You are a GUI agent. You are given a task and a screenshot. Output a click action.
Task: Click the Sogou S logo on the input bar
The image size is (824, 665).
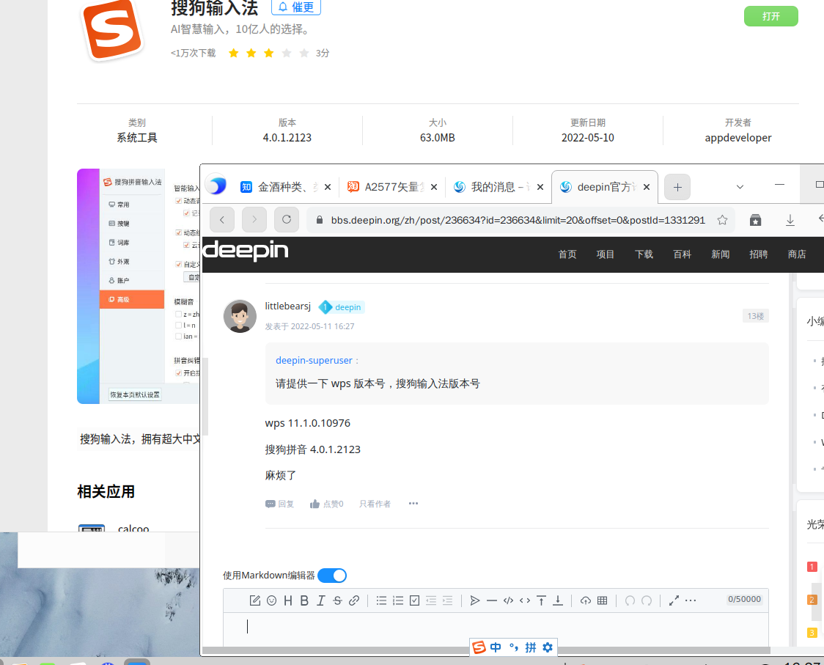coord(479,647)
